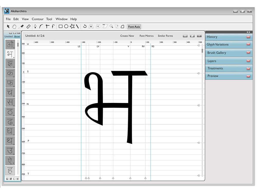Viewport: 257px width, 193px height.
Task: Select the star shape tool
Action: pos(72,27)
